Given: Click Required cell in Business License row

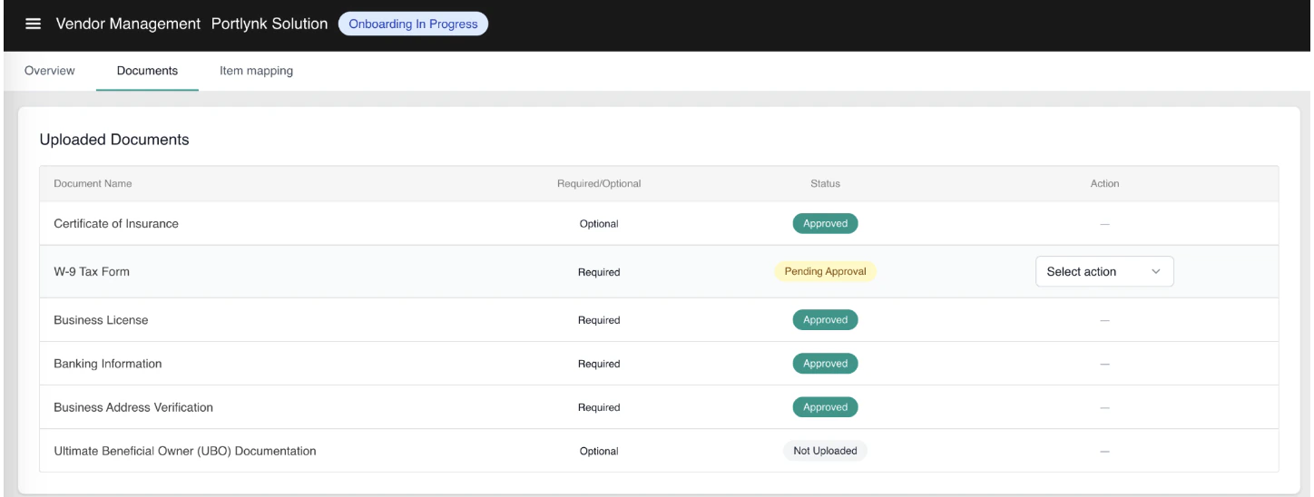Looking at the screenshot, I should (x=599, y=320).
